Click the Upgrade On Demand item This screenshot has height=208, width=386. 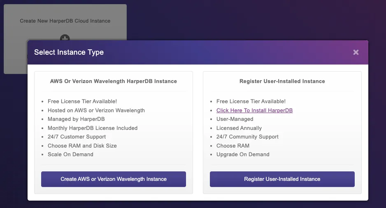coord(243,155)
